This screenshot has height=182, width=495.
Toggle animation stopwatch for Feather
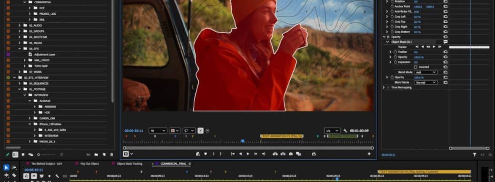396,52
